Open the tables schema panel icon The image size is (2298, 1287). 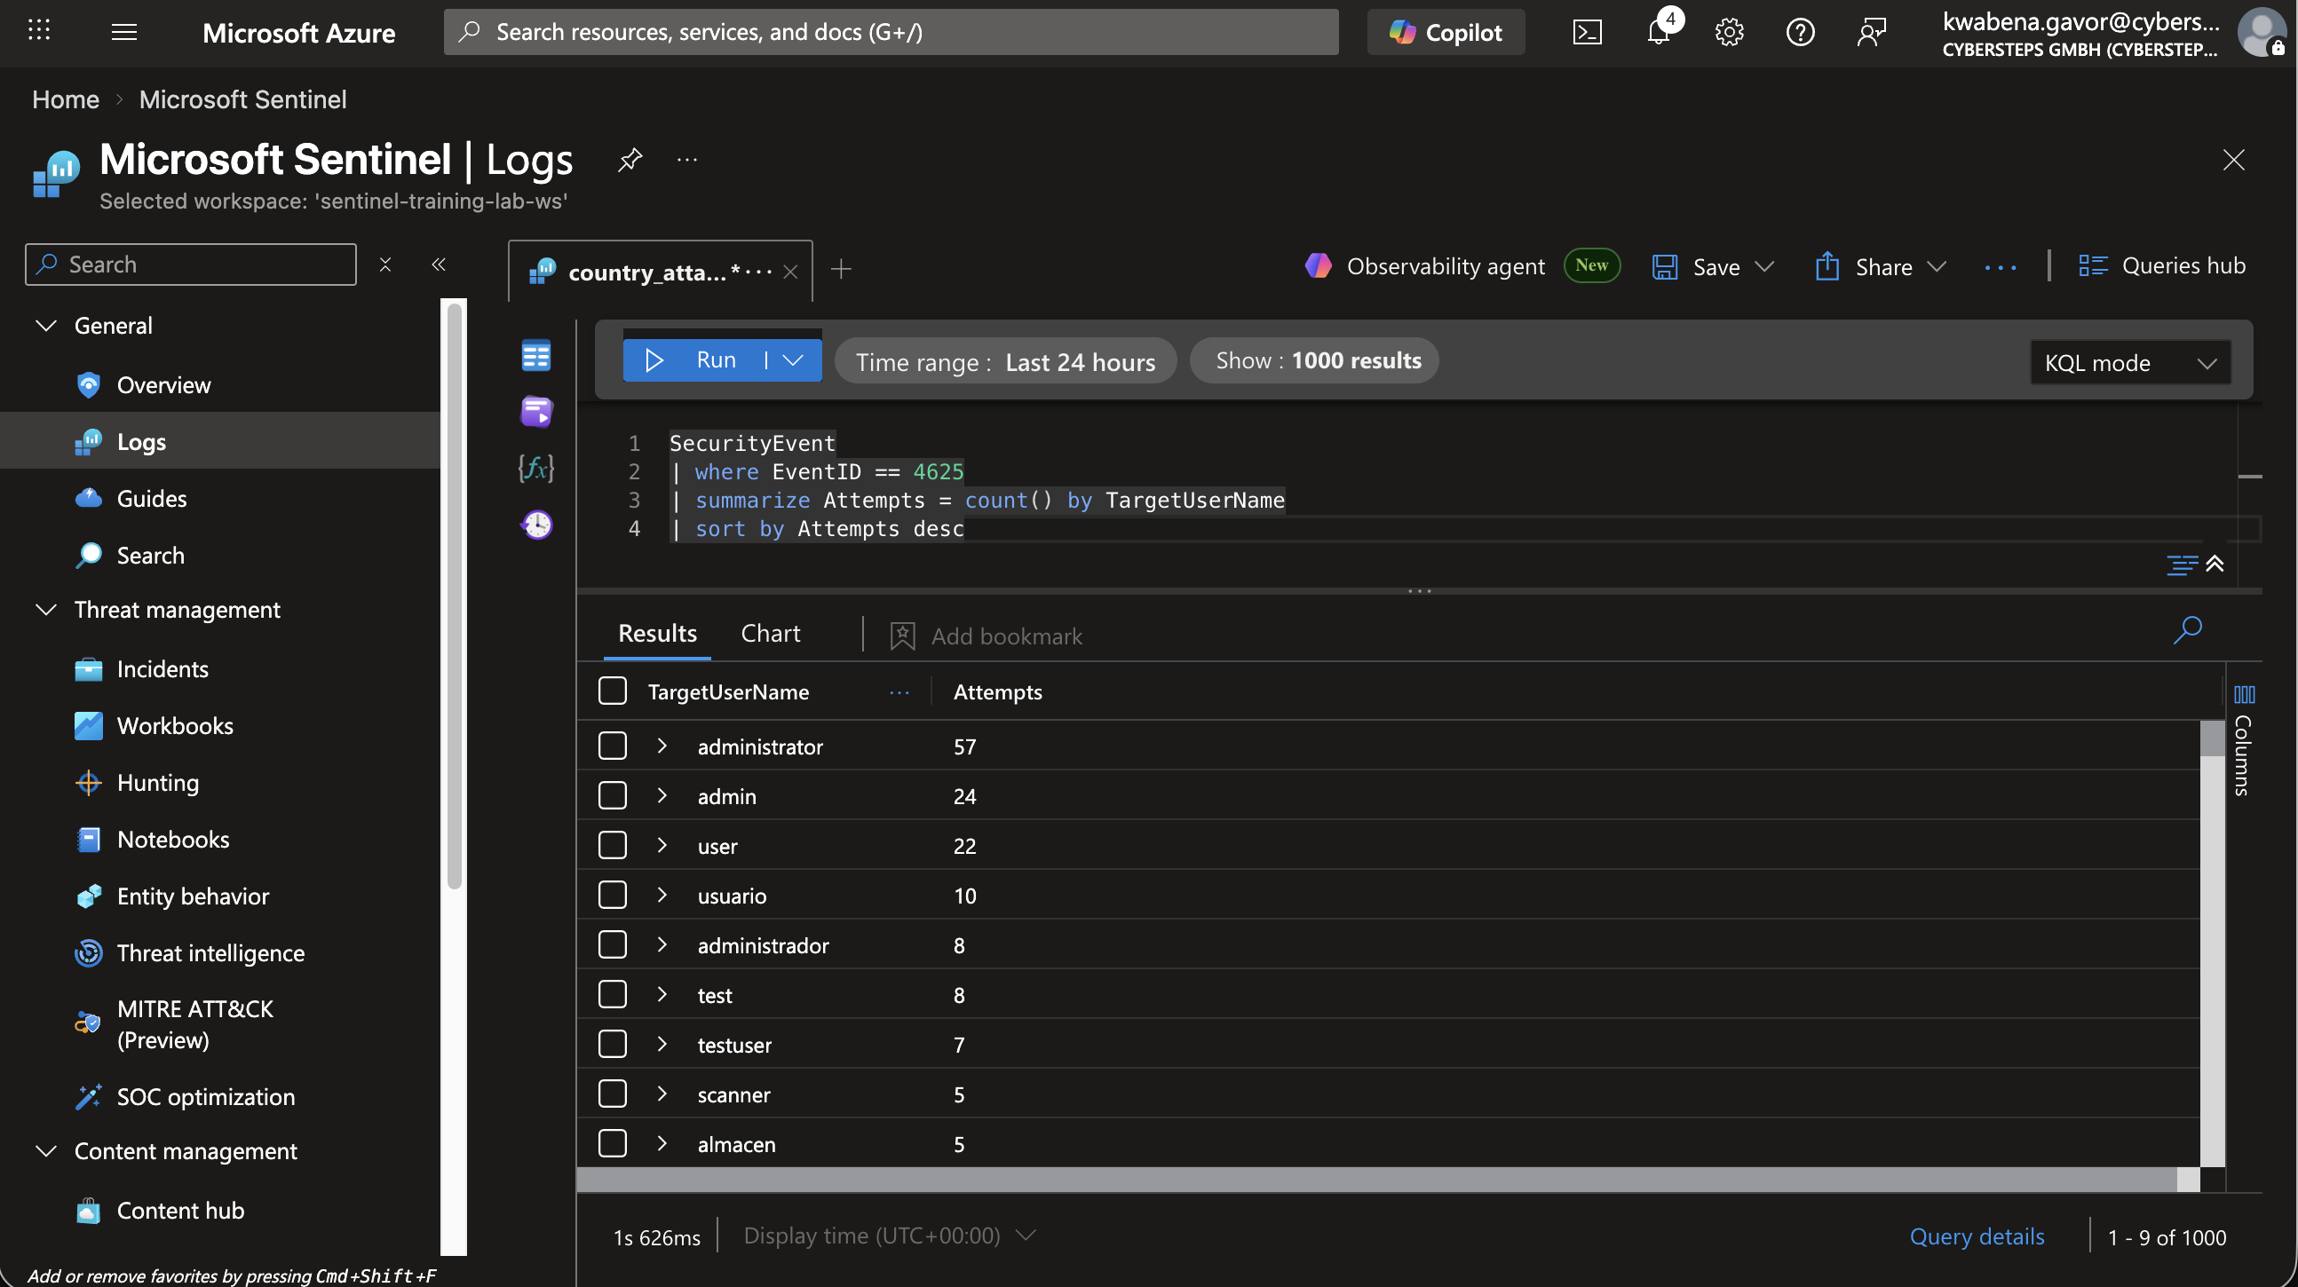[536, 356]
